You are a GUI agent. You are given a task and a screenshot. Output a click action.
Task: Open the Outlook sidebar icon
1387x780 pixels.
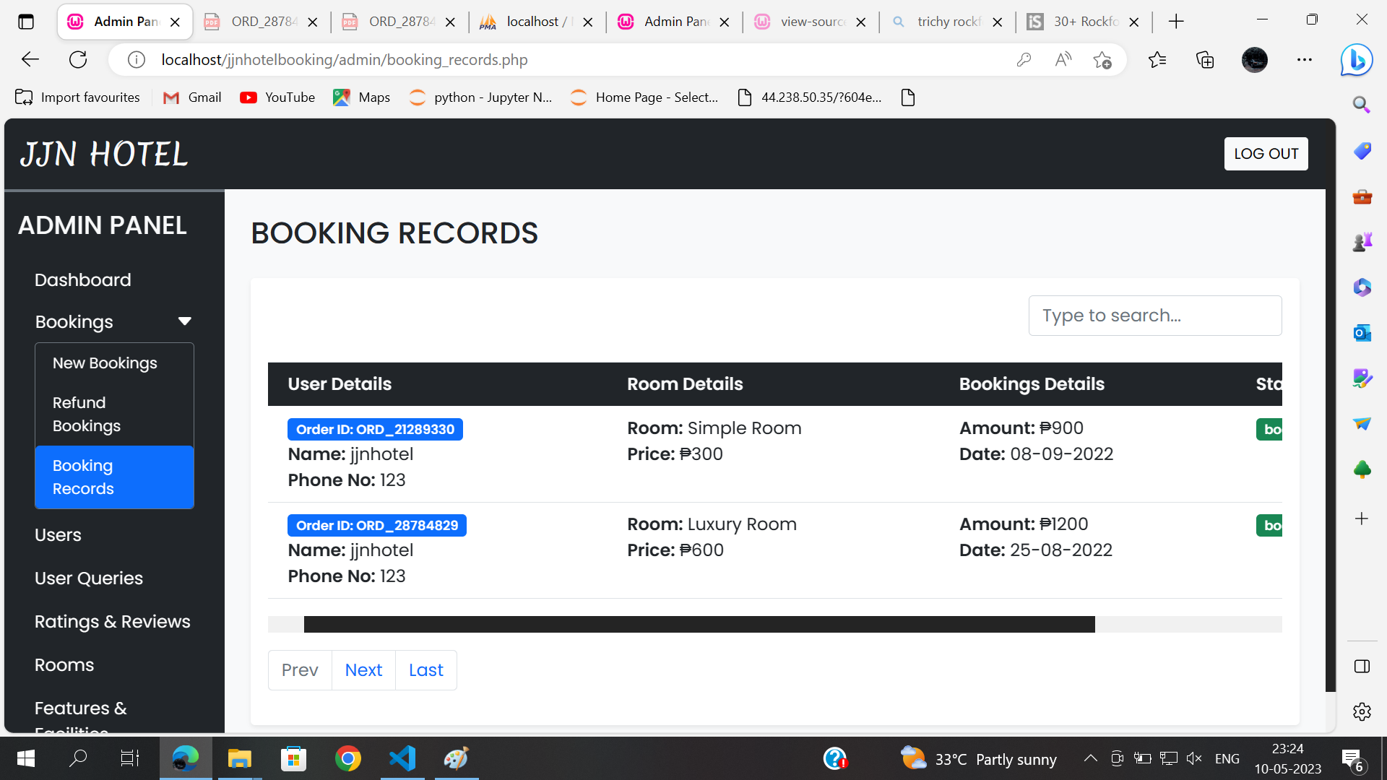pyautogui.click(x=1361, y=333)
